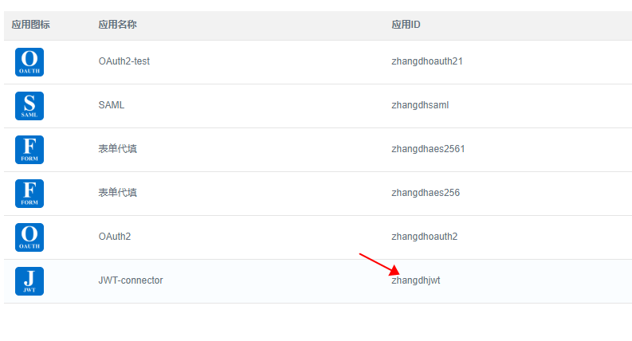Screen dimensions: 632x341
Task: Click the zhangdhjwt application ID
Action: point(416,280)
